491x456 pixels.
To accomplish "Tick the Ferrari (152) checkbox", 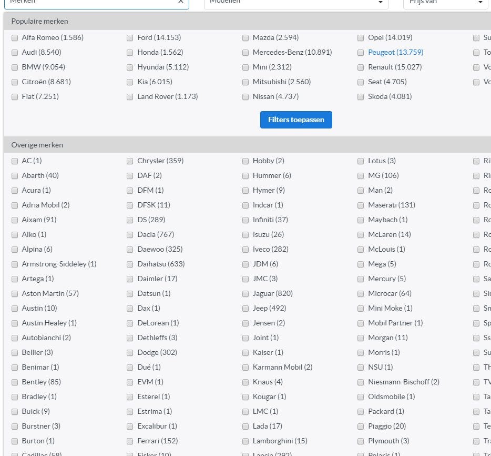I will pyautogui.click(x=130, y=441).
